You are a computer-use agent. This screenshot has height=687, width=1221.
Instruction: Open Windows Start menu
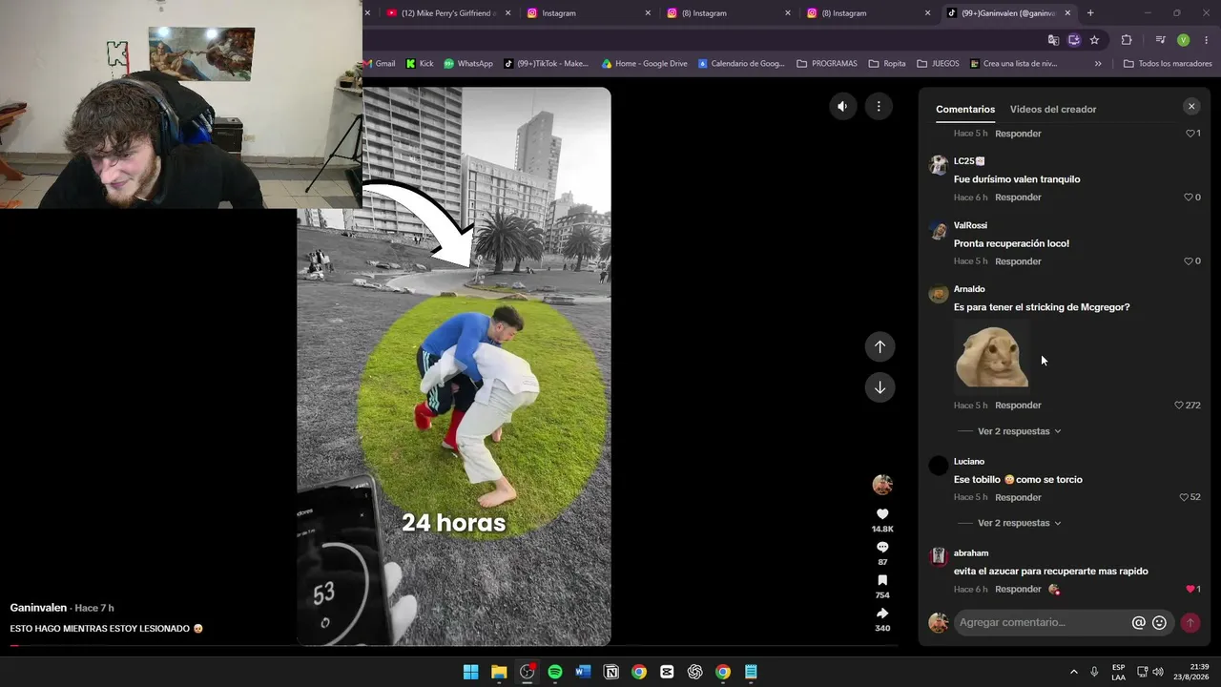click(x=470, y=672)
